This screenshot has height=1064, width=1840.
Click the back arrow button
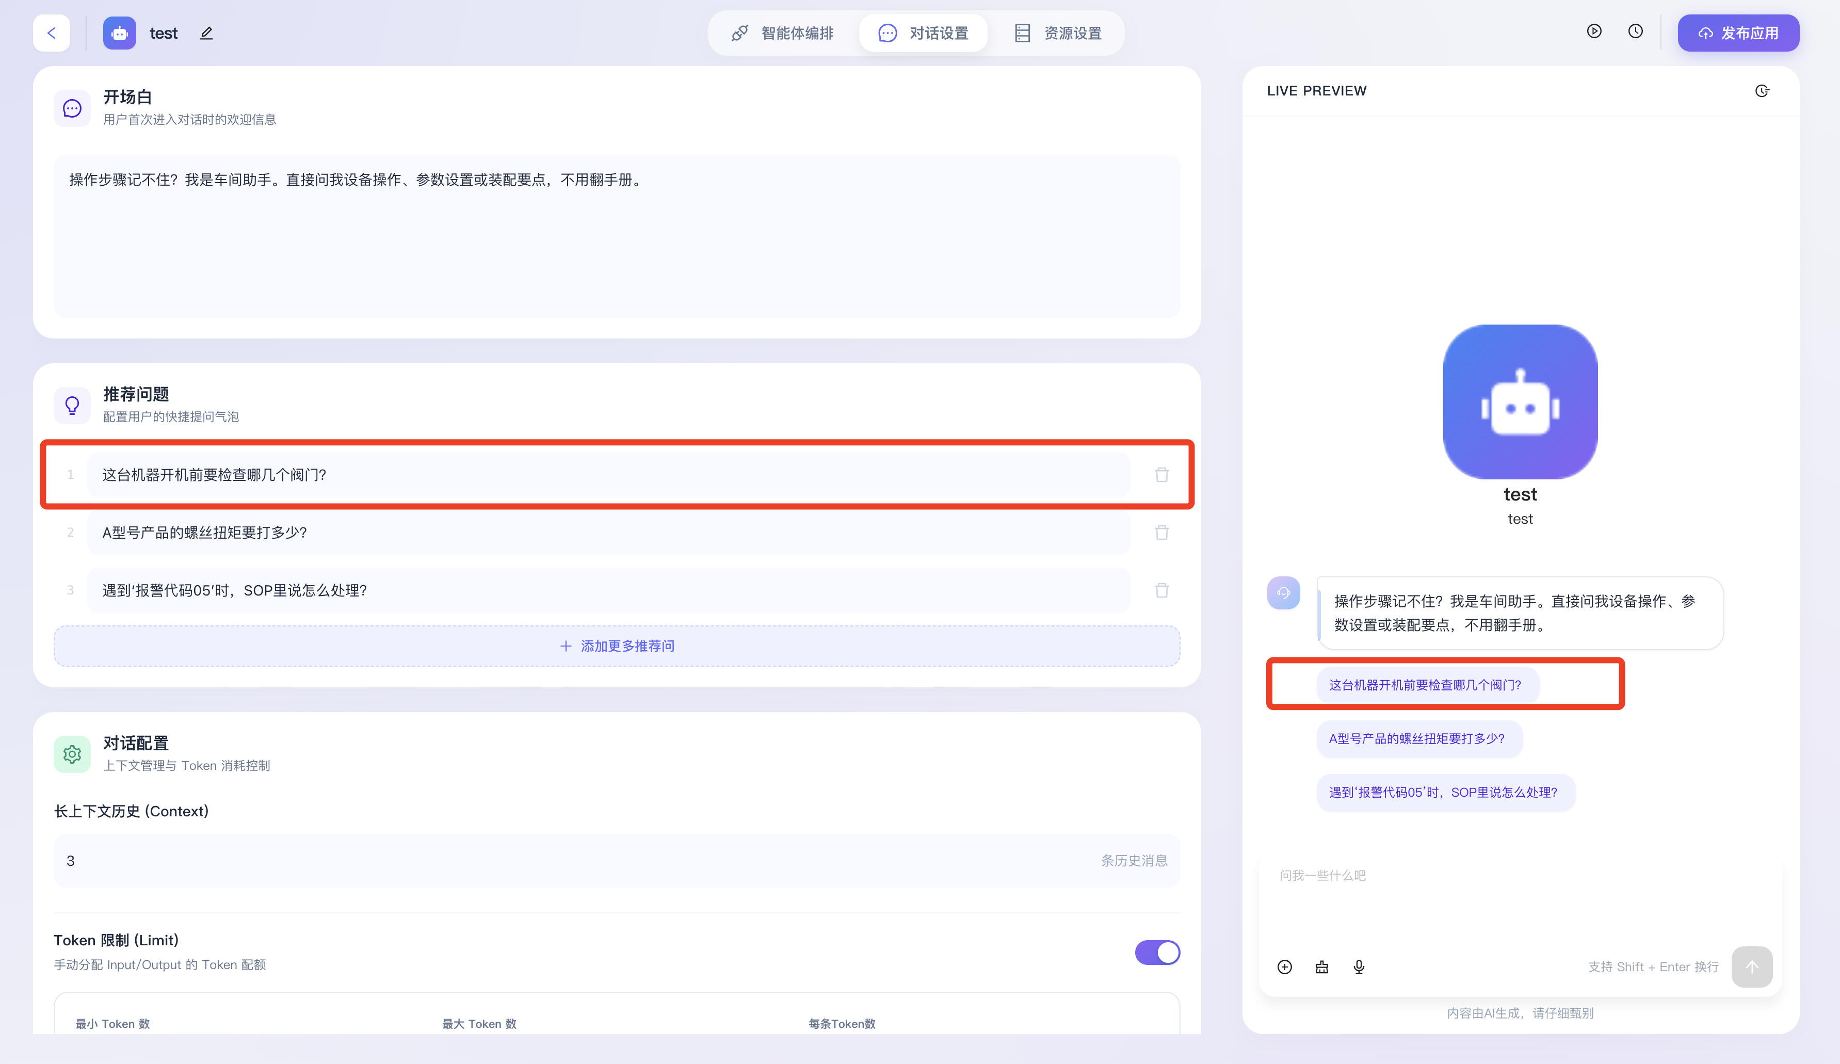[x=51, y=33]
